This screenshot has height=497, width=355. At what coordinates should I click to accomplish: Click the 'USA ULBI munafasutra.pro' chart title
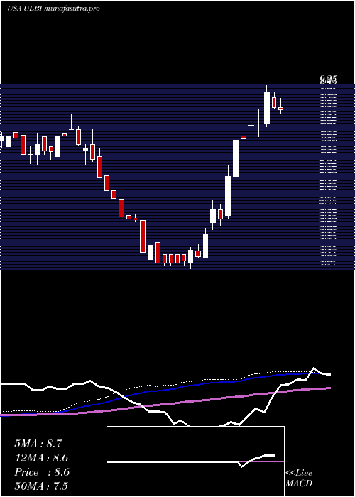pos(53,9)
